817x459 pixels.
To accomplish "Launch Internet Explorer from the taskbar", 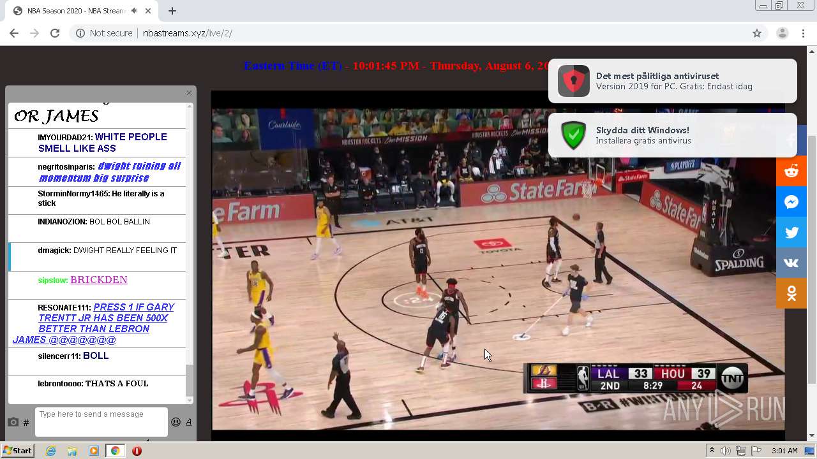I will coord(50,451).
